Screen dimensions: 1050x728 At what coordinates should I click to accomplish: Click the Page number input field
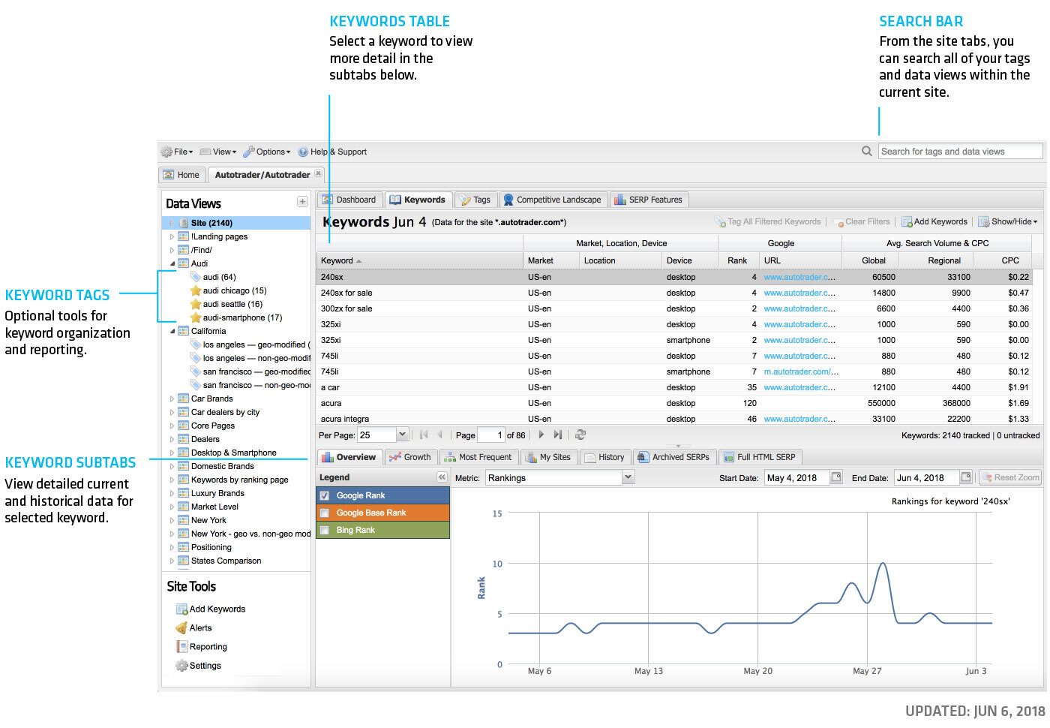491,435
